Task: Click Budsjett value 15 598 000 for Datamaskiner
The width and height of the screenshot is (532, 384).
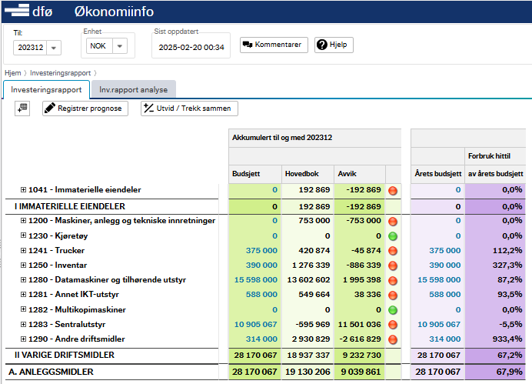Action: tap(256, 279)
